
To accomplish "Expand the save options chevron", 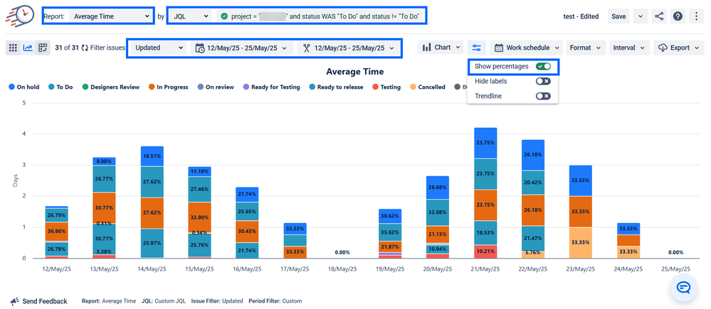I will 640,16.
